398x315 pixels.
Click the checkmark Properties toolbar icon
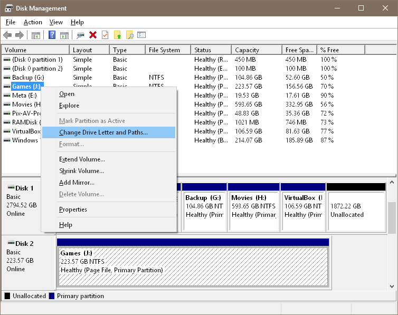pos(105,35)
